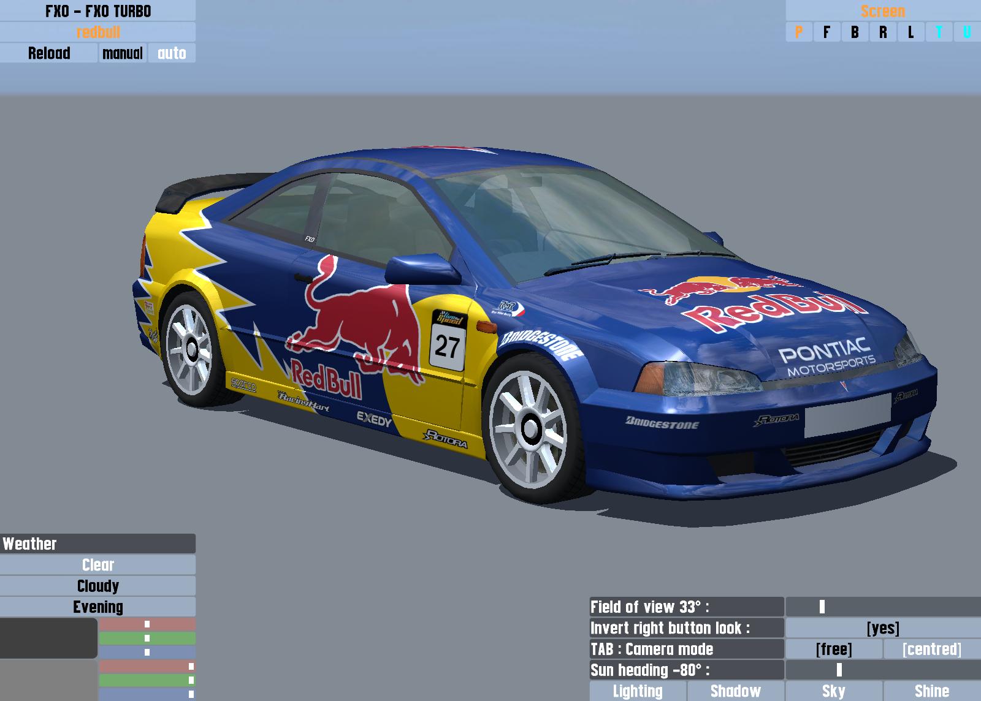Open the Sky tab
The height and width of the screenshot is (701, 981).
(x=834, y=691)
